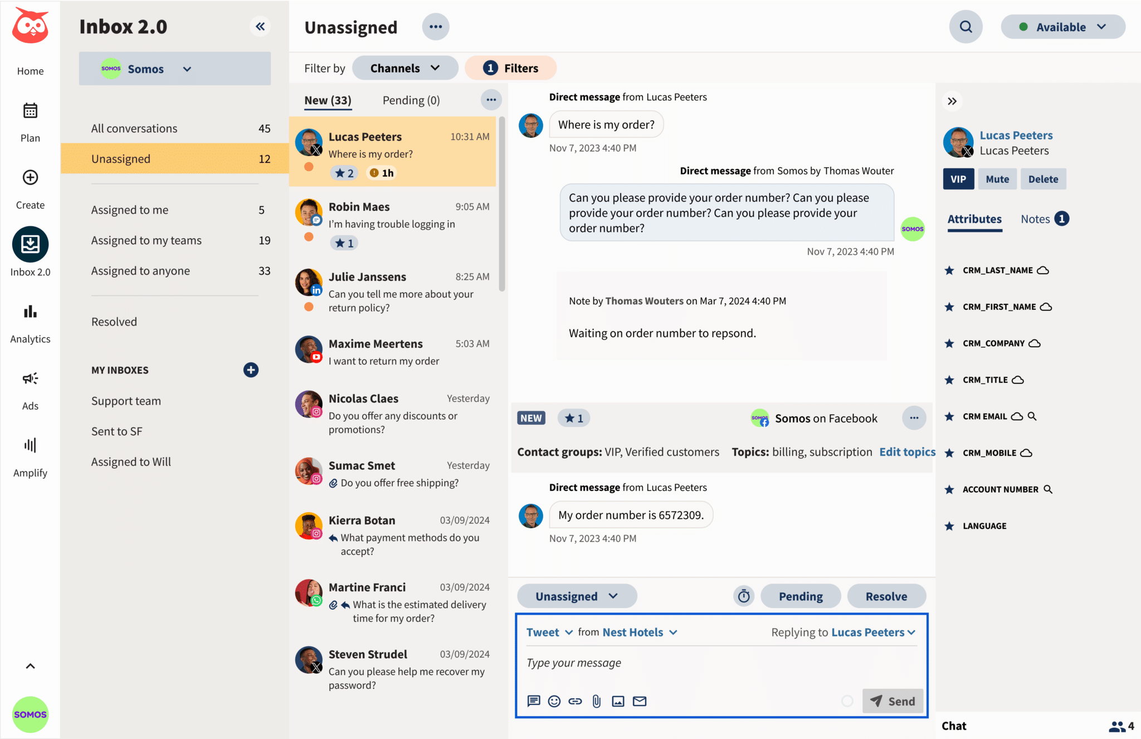Insert an emoji into the reply
This screenshot has width=1141, height=739.
point(554,701)
